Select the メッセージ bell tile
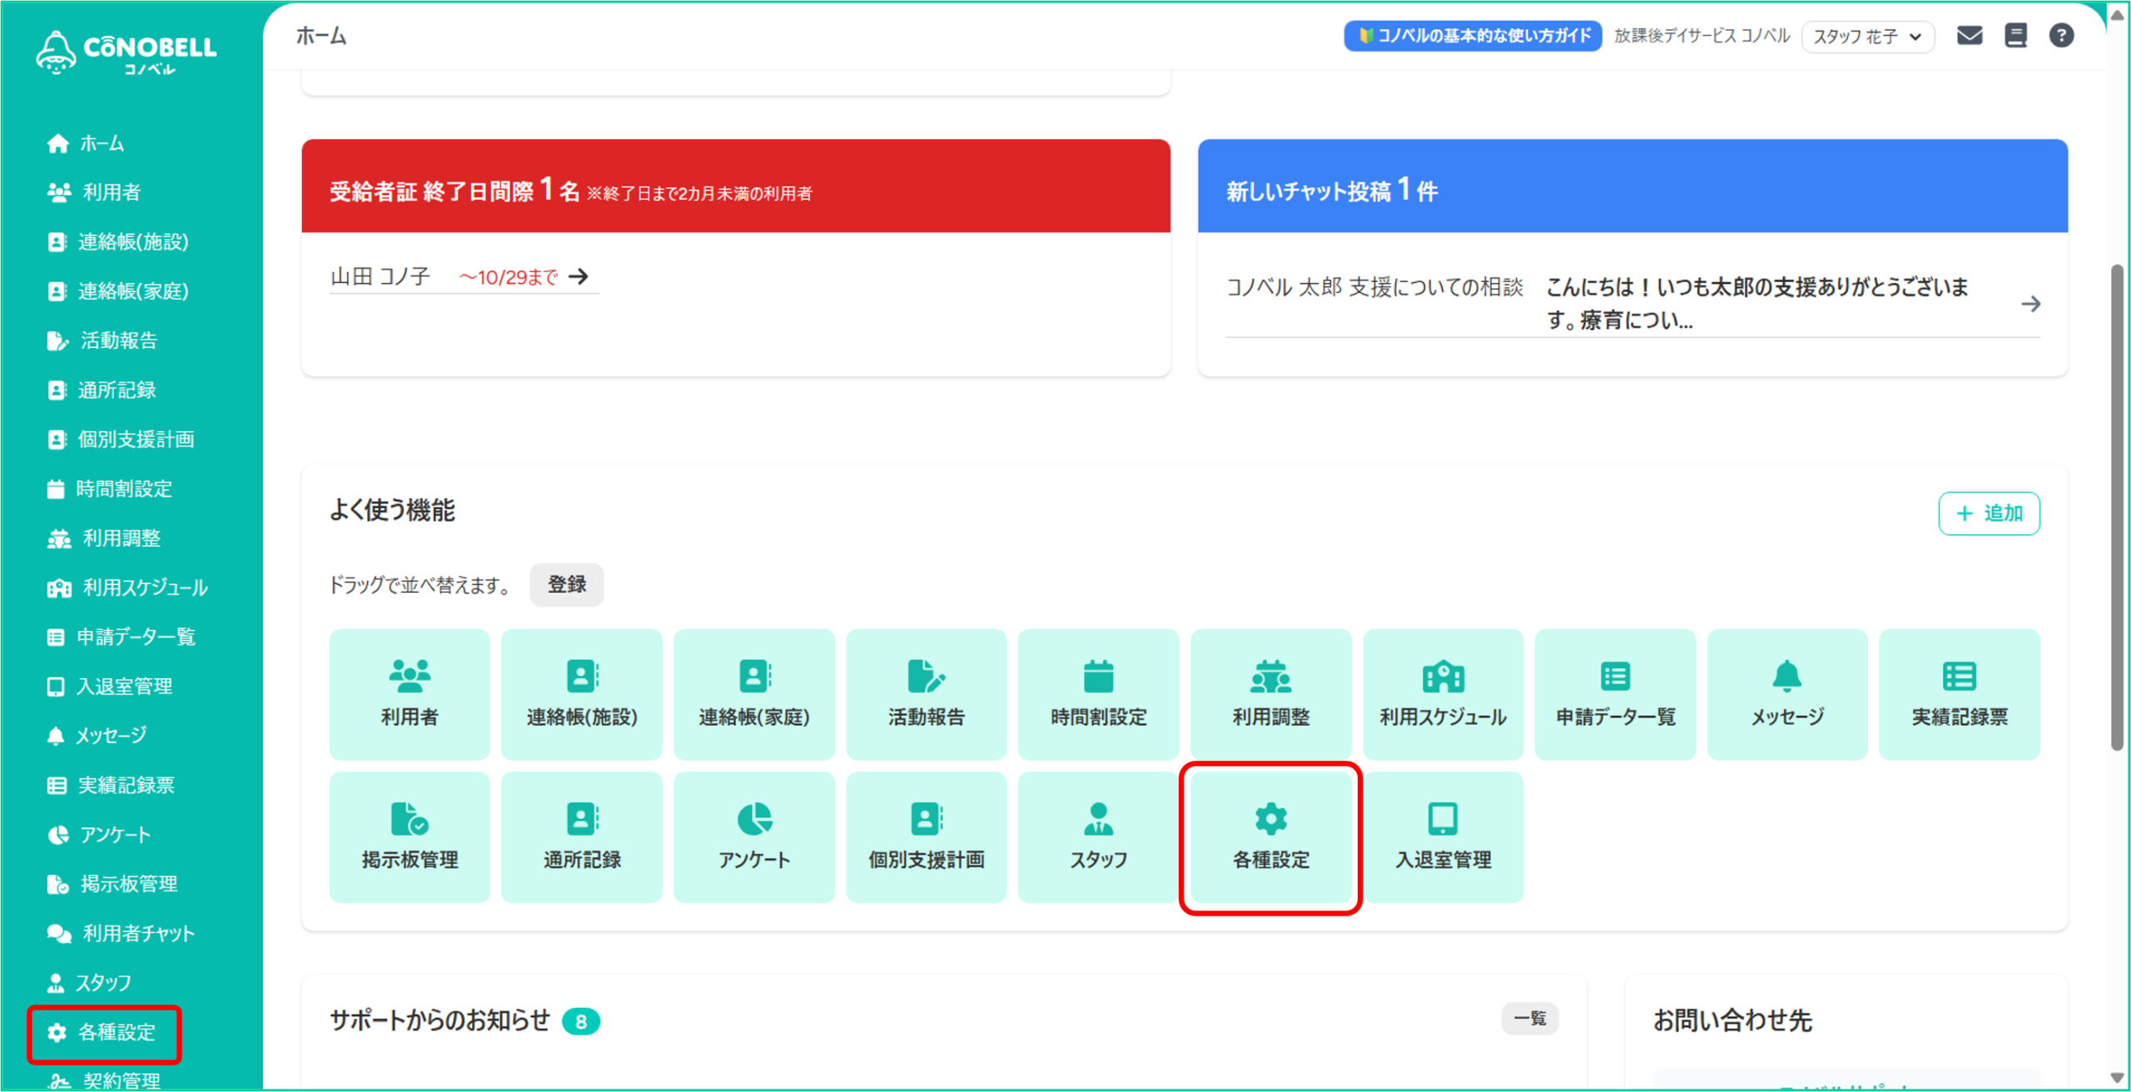Image resolution: width=2131 pixels, height=1092 pixels. pos(1786,694)
